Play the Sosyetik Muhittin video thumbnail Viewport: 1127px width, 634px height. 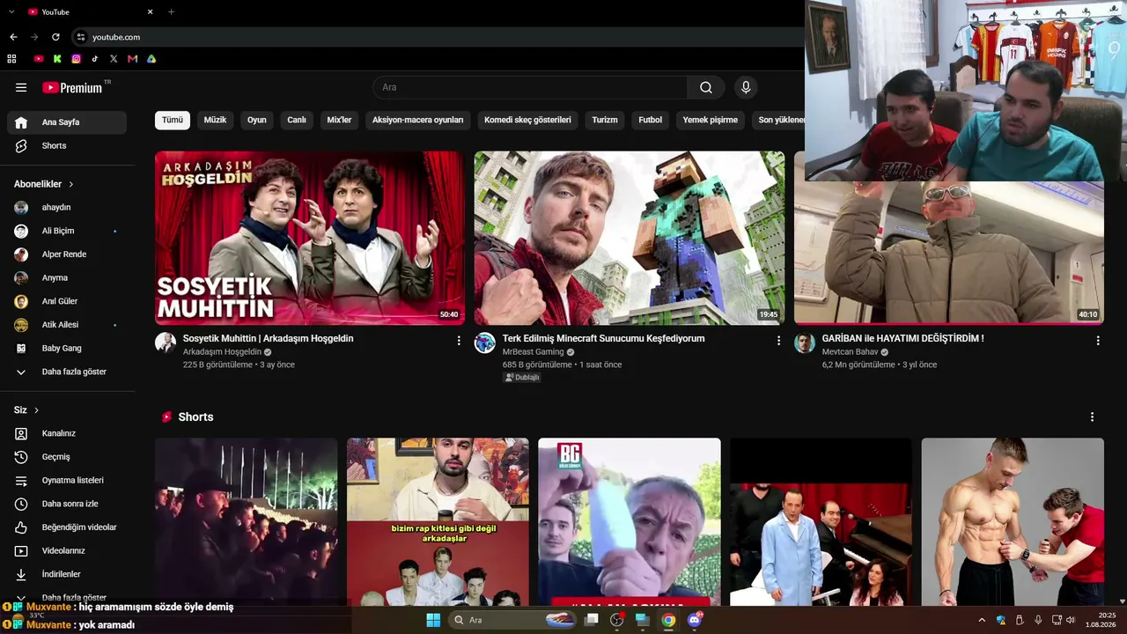pos(310,238)
